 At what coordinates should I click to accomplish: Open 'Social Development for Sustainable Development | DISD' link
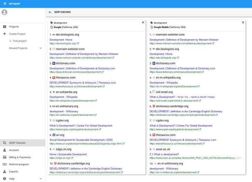pyautogui.click(x=81, y=140)
